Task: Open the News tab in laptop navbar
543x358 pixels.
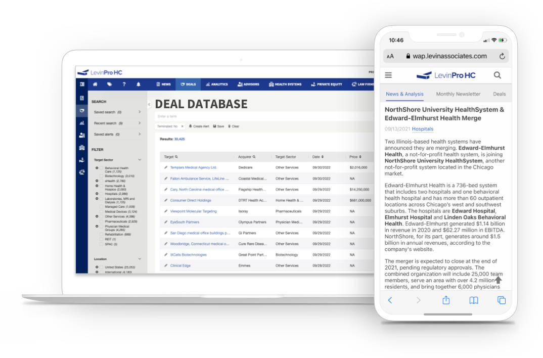Action: coord(163,84)
